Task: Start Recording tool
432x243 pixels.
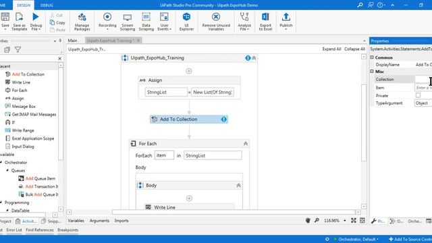Action: click(x=107, y=22)
